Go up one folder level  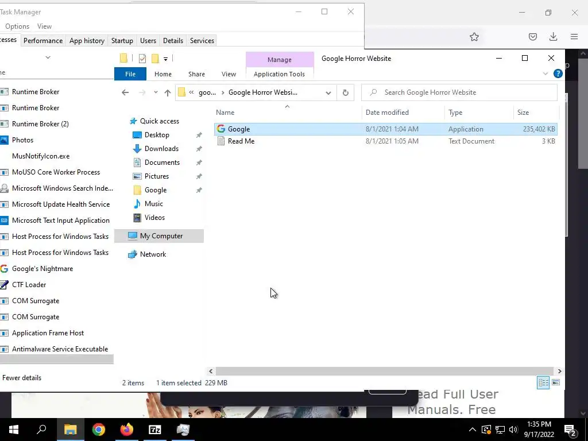[168, 92]
